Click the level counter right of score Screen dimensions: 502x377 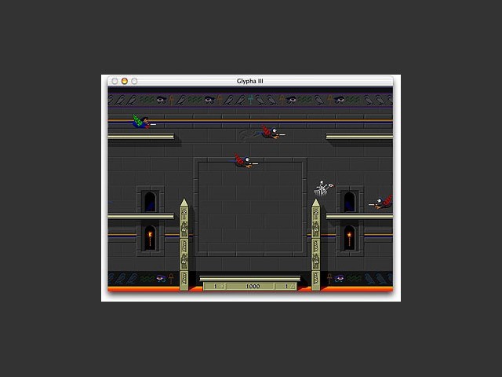point(287,287)
